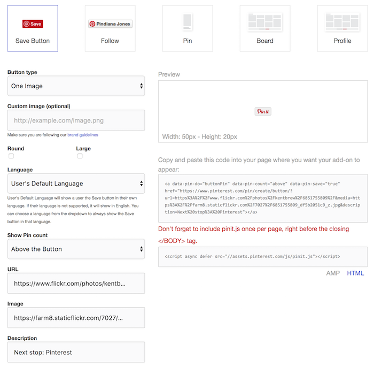Click the 'Copy and paste this code' instruction

(x=259, y=165)
